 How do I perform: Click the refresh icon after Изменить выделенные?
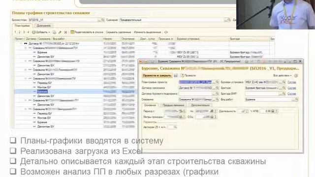click(x=166, y=32)
